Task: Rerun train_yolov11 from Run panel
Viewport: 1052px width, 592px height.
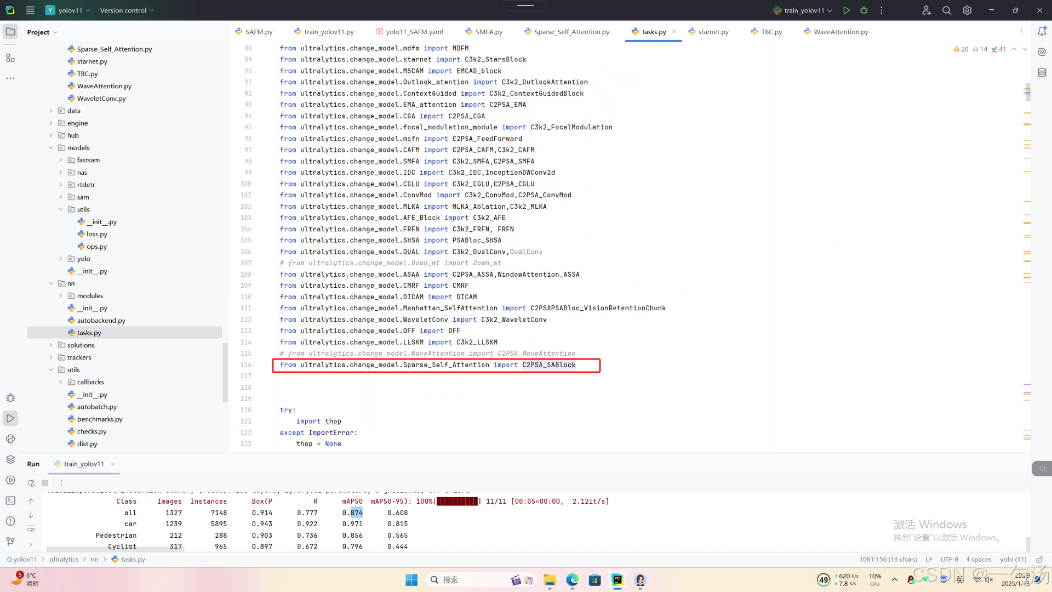Action: (31, 483)
